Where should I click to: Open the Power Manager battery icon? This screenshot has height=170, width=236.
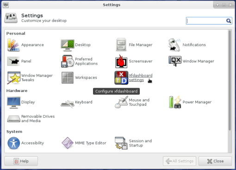(175, 102)
